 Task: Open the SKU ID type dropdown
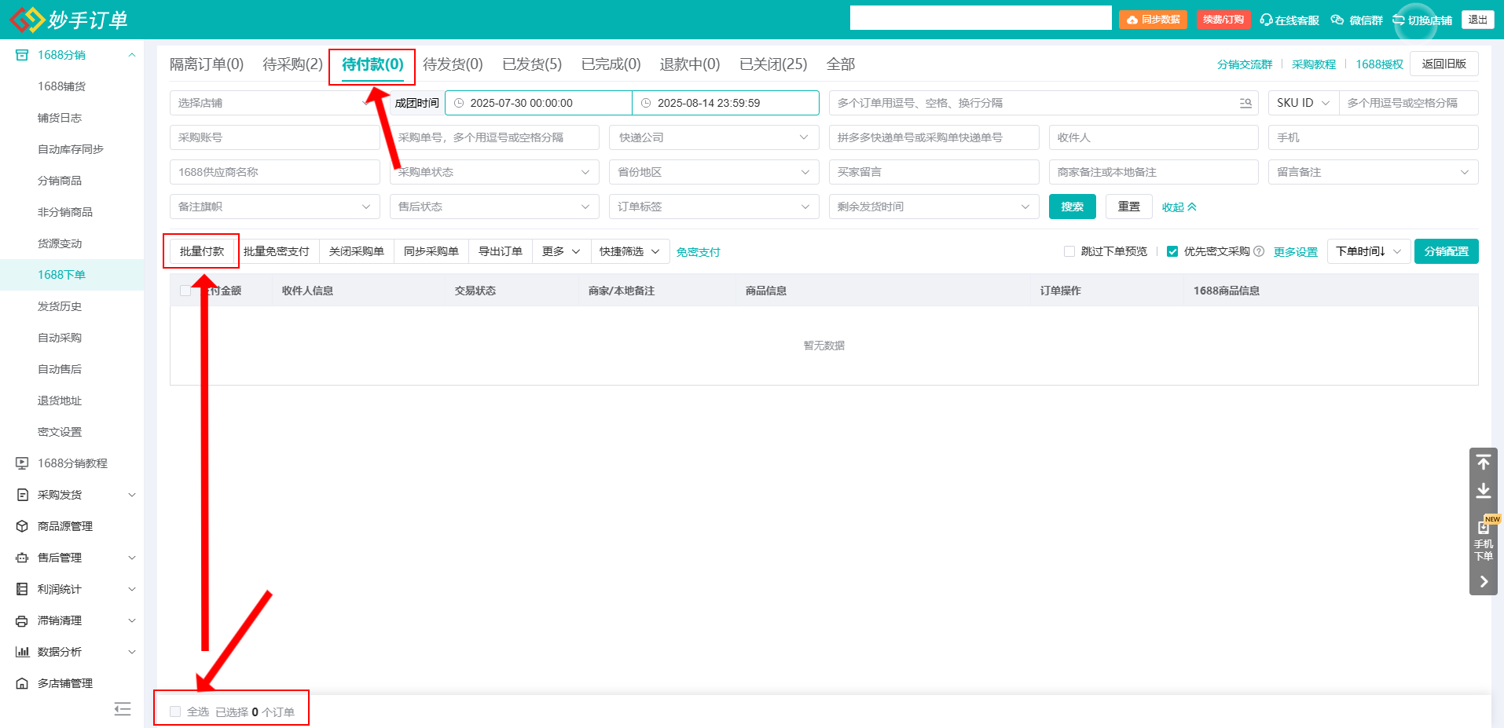[x=1304, y=103]
